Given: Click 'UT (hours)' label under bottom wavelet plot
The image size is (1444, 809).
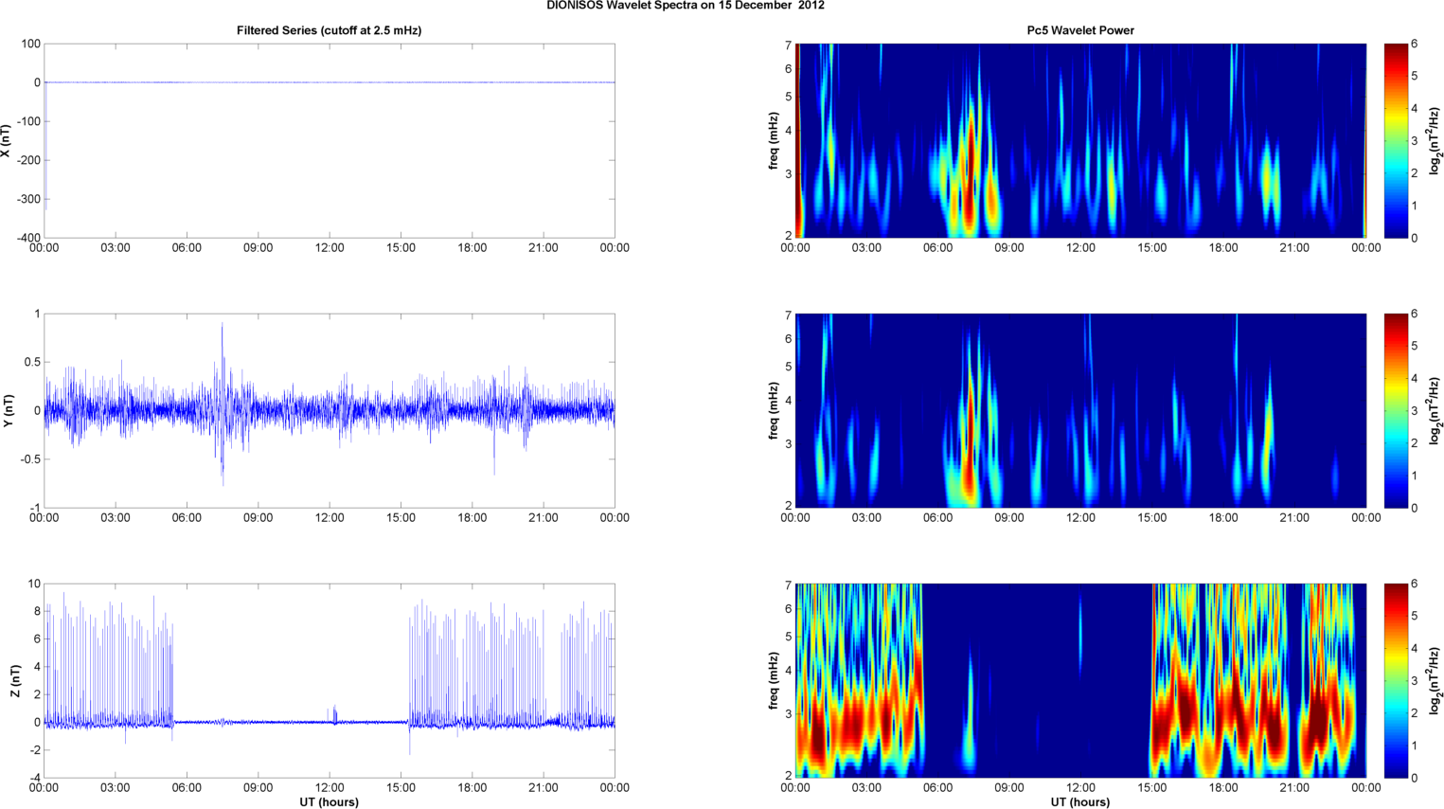Looking at the screenshot, I should pyautogui.click(x=1080, y=802).
